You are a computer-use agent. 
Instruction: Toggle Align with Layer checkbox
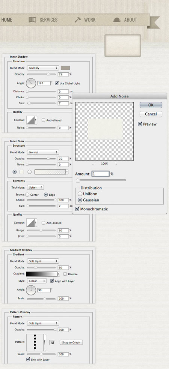52,281
